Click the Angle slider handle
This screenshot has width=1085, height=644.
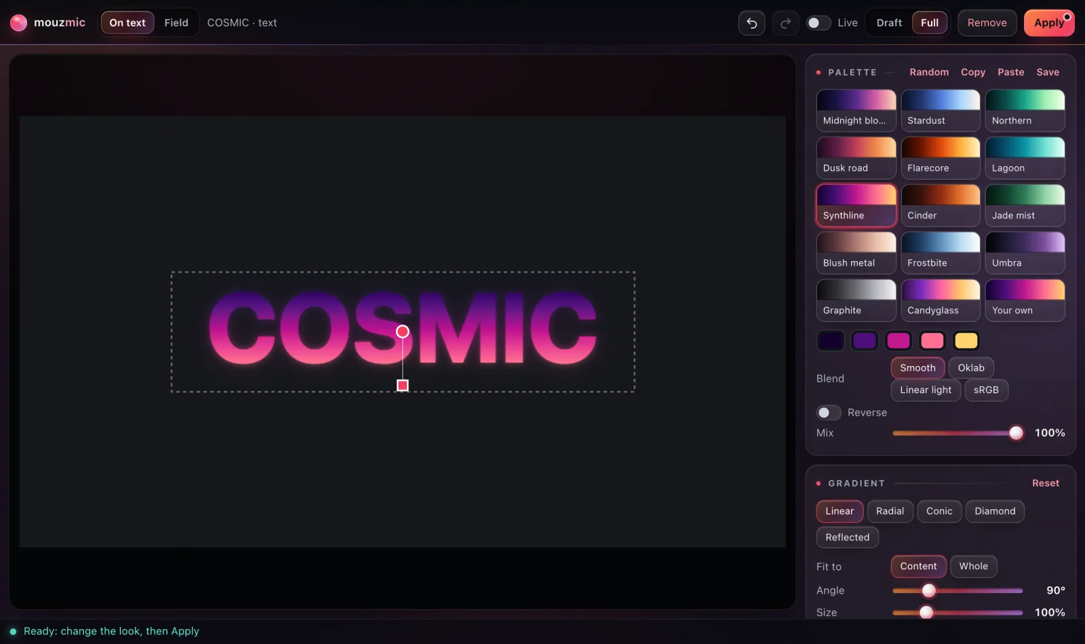[x=929, y=590]
